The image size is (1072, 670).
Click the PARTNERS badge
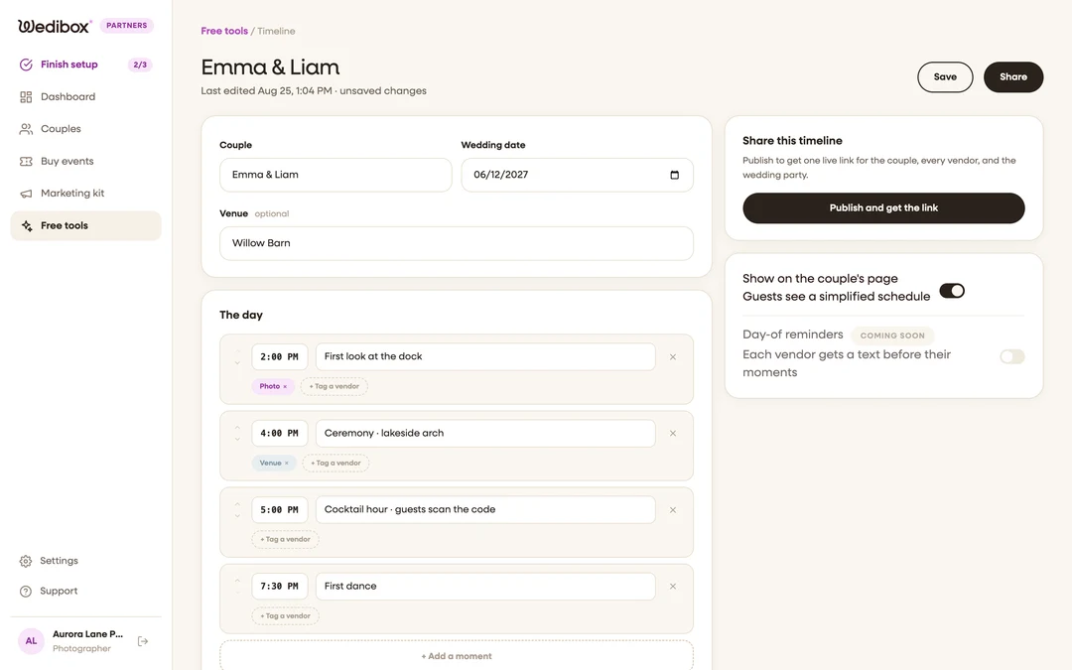pyautogui.click(x=126, y=25)
